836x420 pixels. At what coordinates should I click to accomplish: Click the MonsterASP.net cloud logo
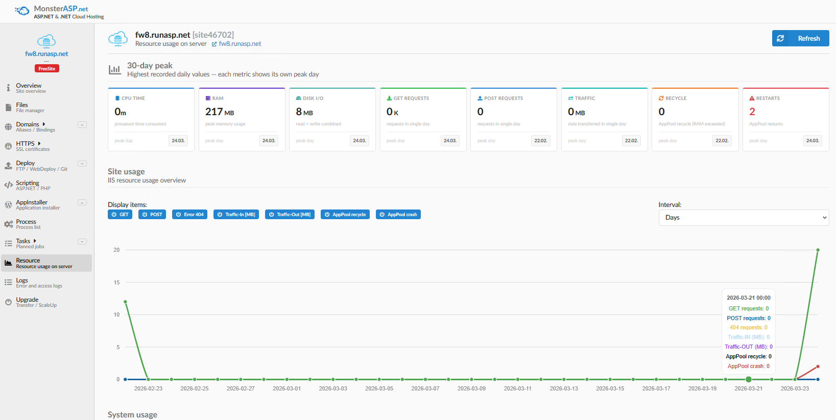[x=22, y=11]
